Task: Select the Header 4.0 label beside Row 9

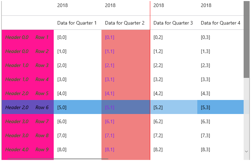Action: 17,149
